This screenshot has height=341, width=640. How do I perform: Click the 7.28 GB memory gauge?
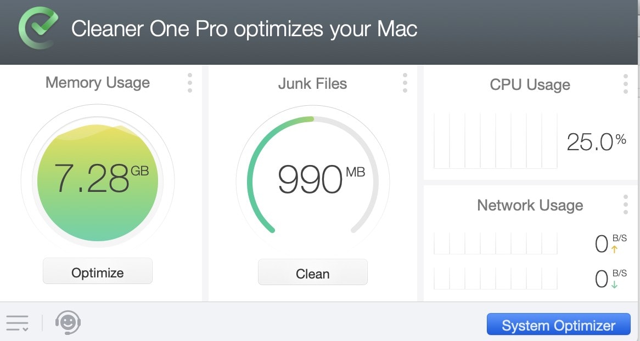coord(98,180)
